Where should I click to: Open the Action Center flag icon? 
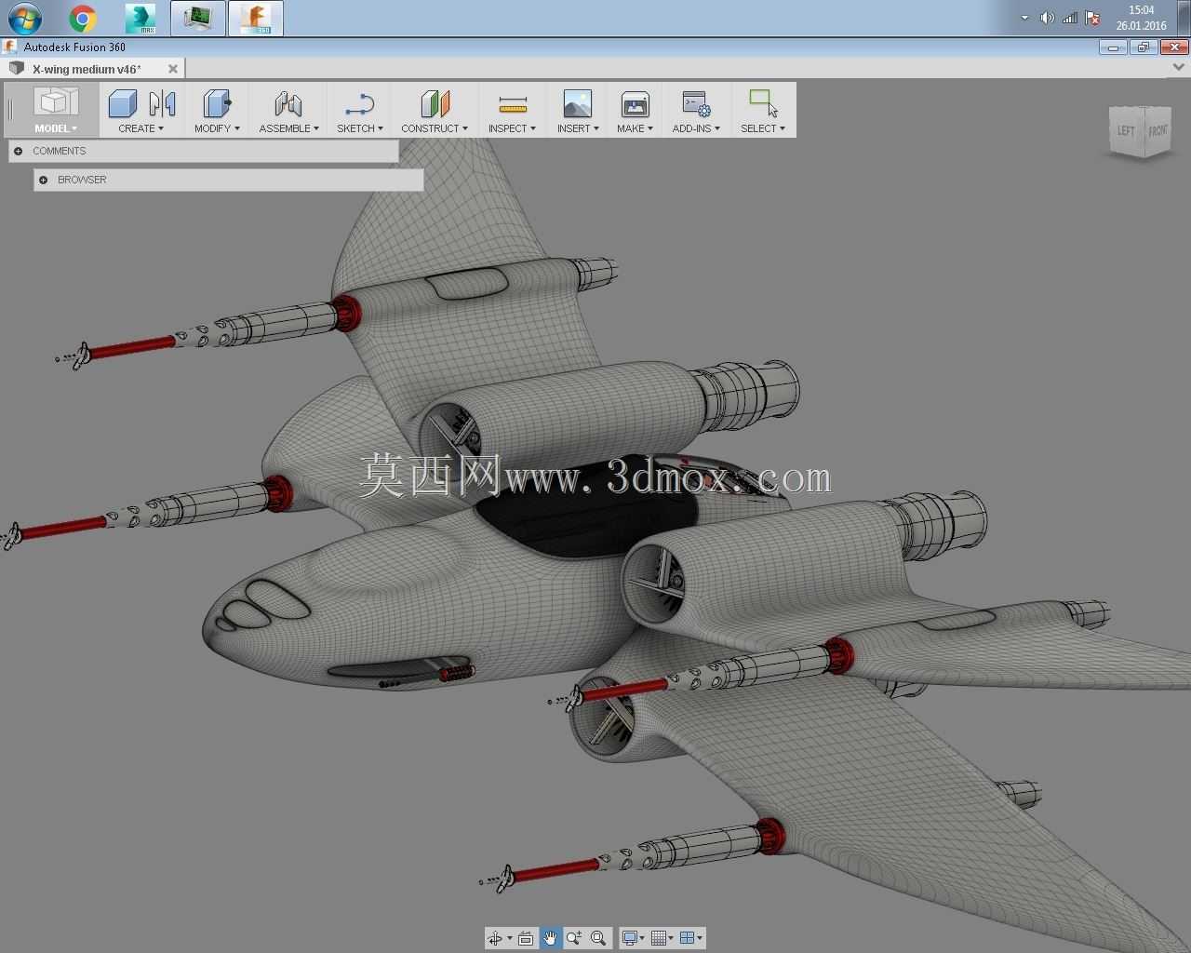coord(1093,18)
